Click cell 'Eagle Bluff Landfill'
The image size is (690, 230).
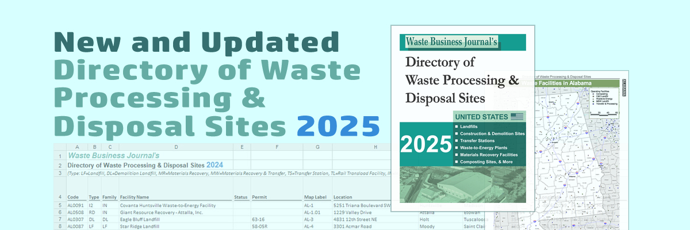pos(141,219)
